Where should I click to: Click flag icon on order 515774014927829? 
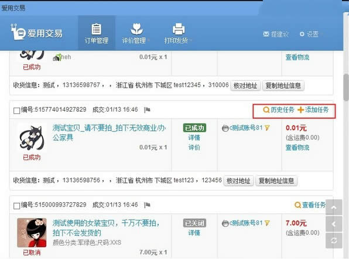tap(147, 109)
